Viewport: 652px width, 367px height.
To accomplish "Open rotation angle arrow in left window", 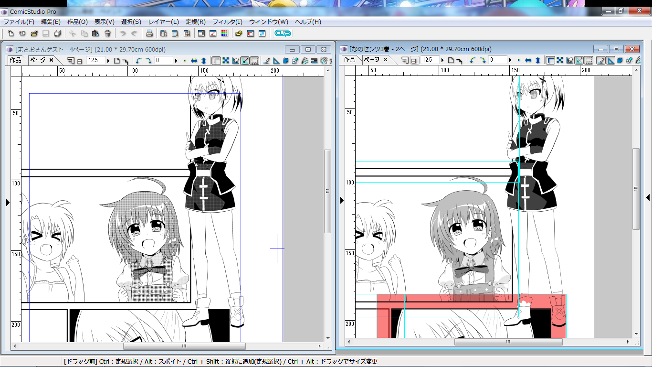I will pyautogui.click(x=176, y=61).
